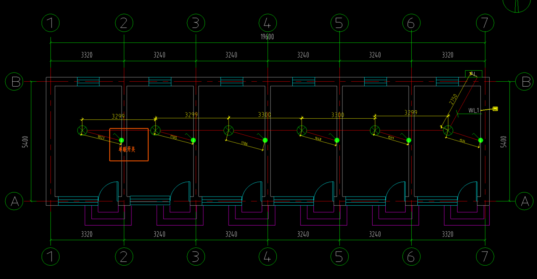
Task: Select top grid bubble numbered 3
Action: pos(196,23)
